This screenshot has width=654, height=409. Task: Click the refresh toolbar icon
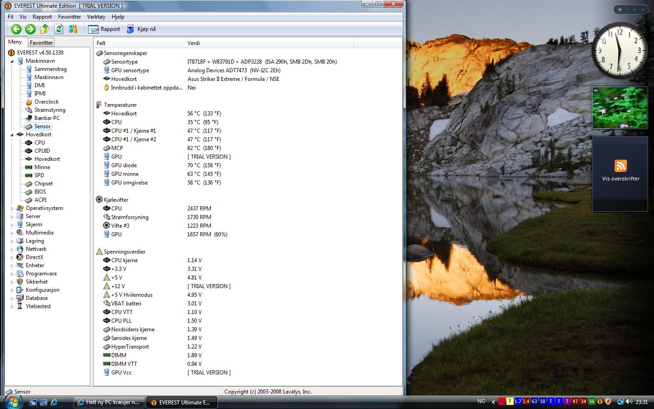pos(59,29)
